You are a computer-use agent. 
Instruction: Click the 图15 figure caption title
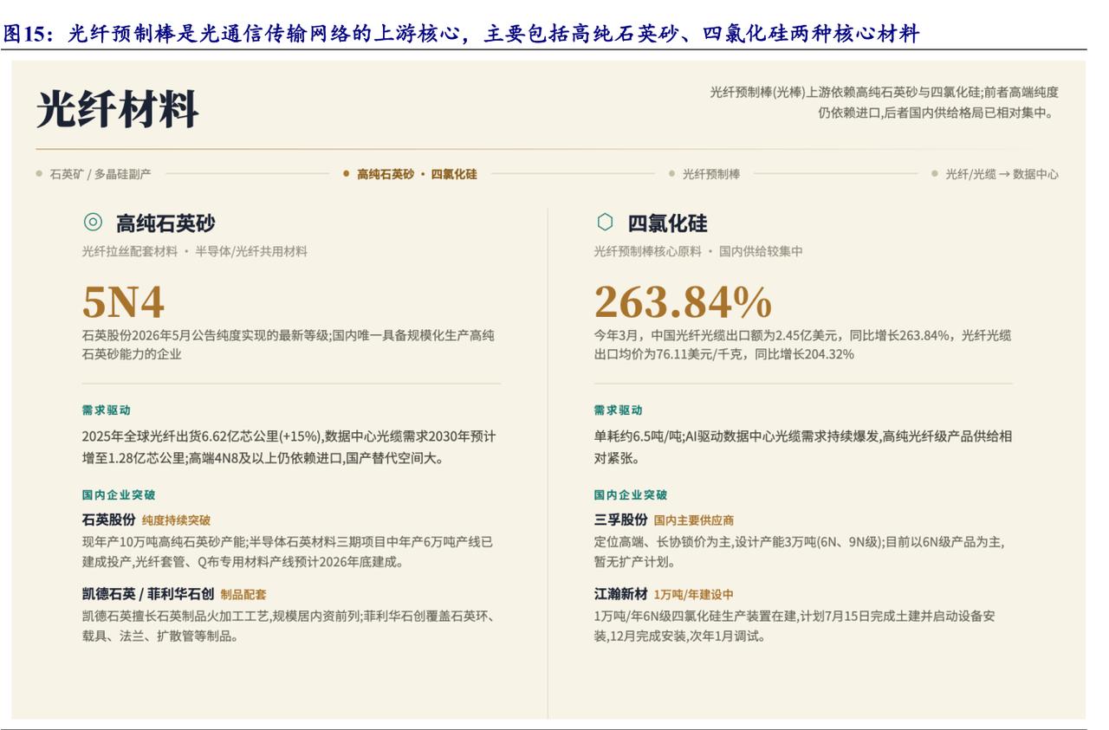click(461, 34)
